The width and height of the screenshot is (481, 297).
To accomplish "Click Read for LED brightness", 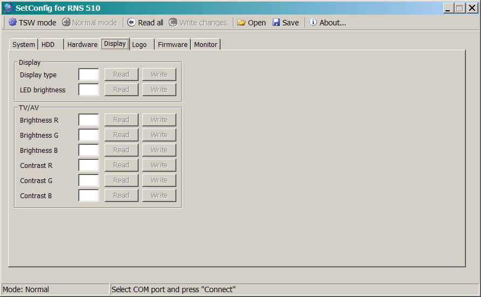I will (121, 90).
